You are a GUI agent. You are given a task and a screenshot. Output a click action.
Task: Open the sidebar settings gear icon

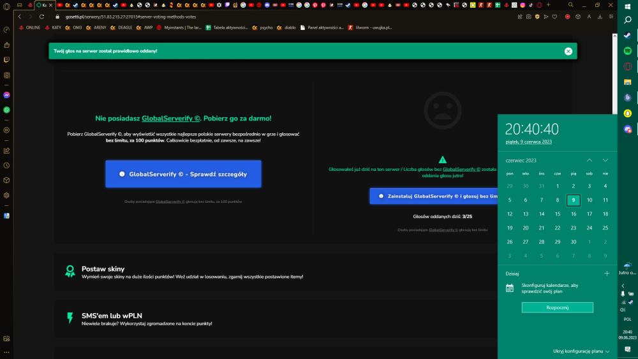point(6,195)
